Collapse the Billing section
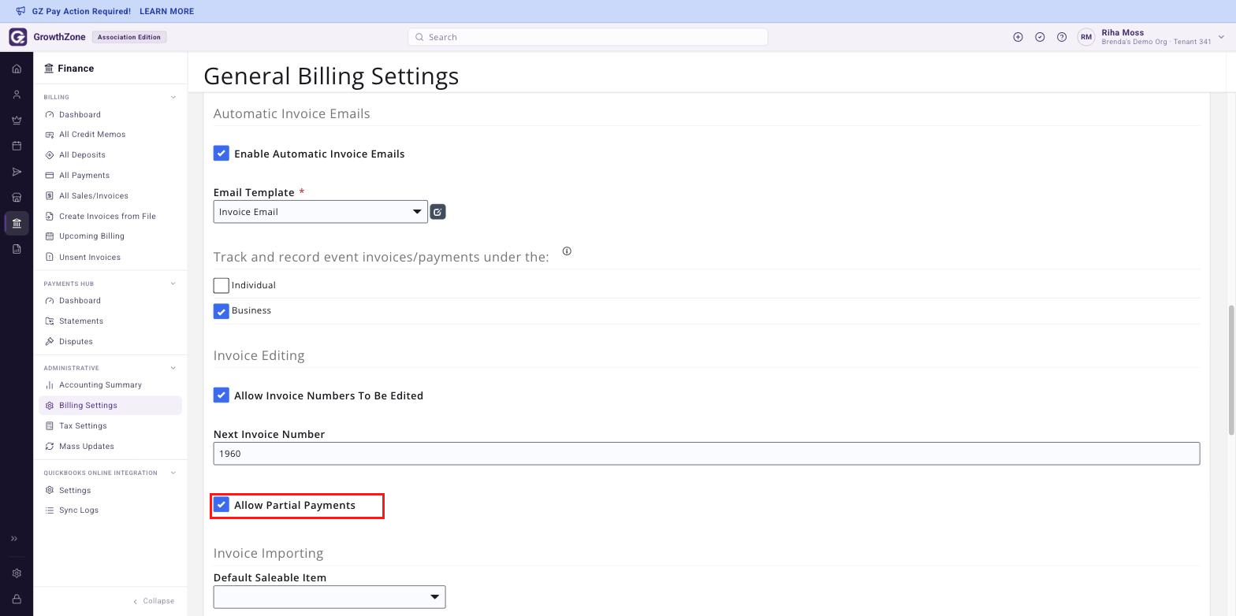The image size is (1236, 616). (x=173, y=98)
